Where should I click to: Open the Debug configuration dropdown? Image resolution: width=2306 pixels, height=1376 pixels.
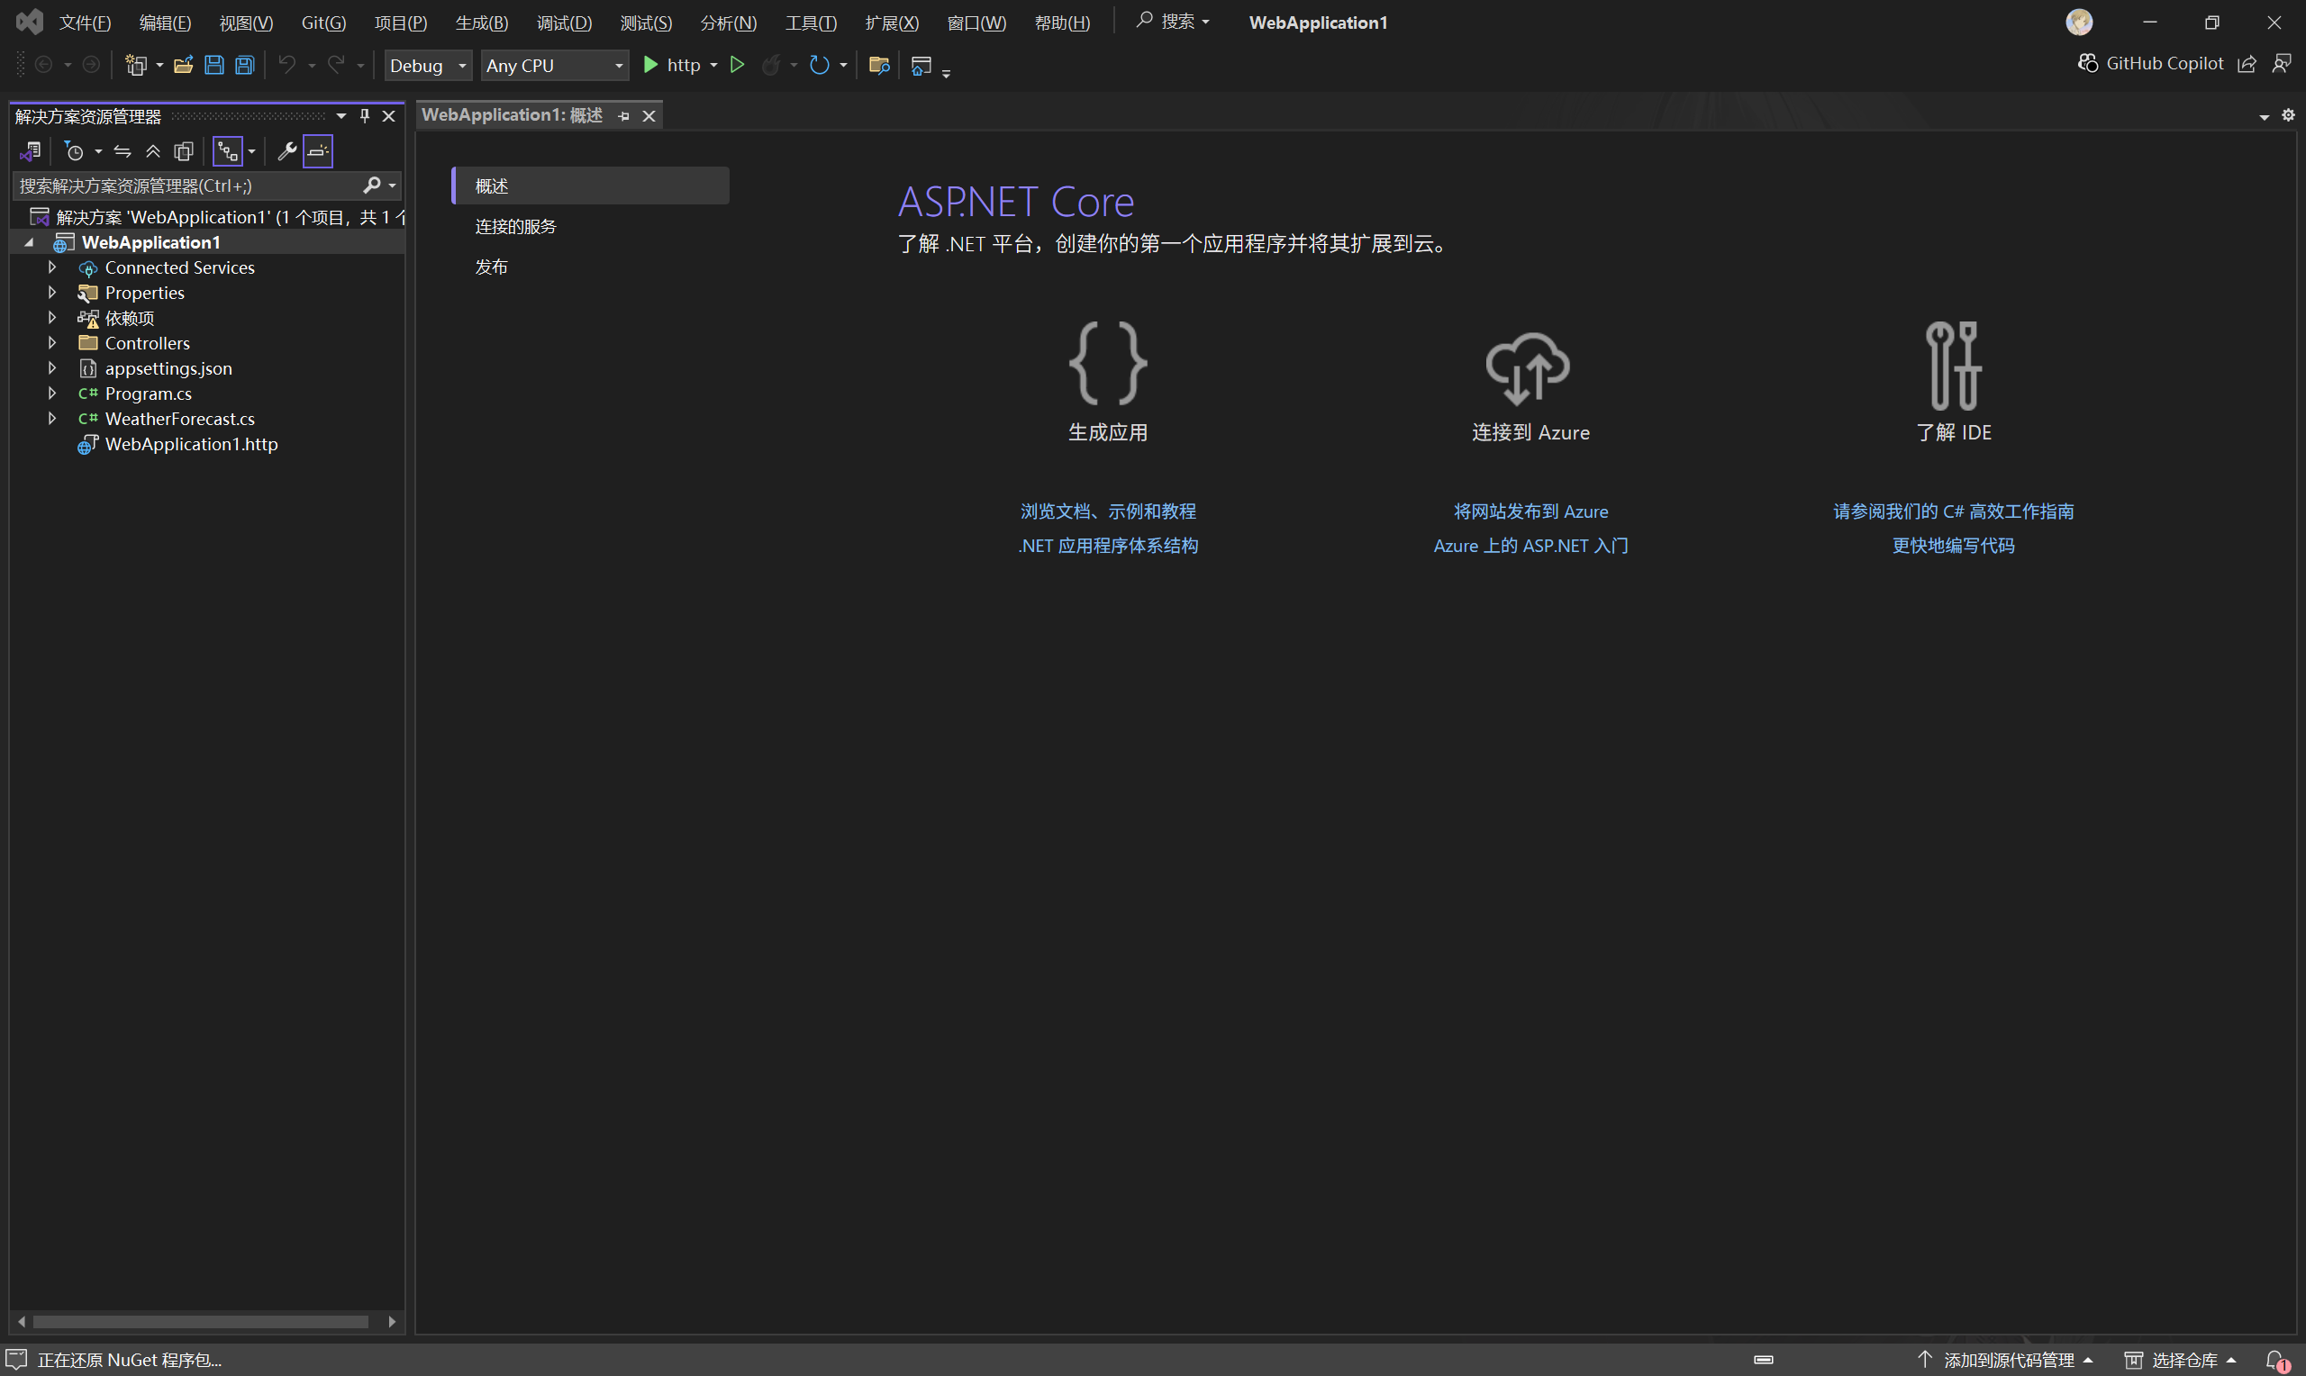click(428, 66)
